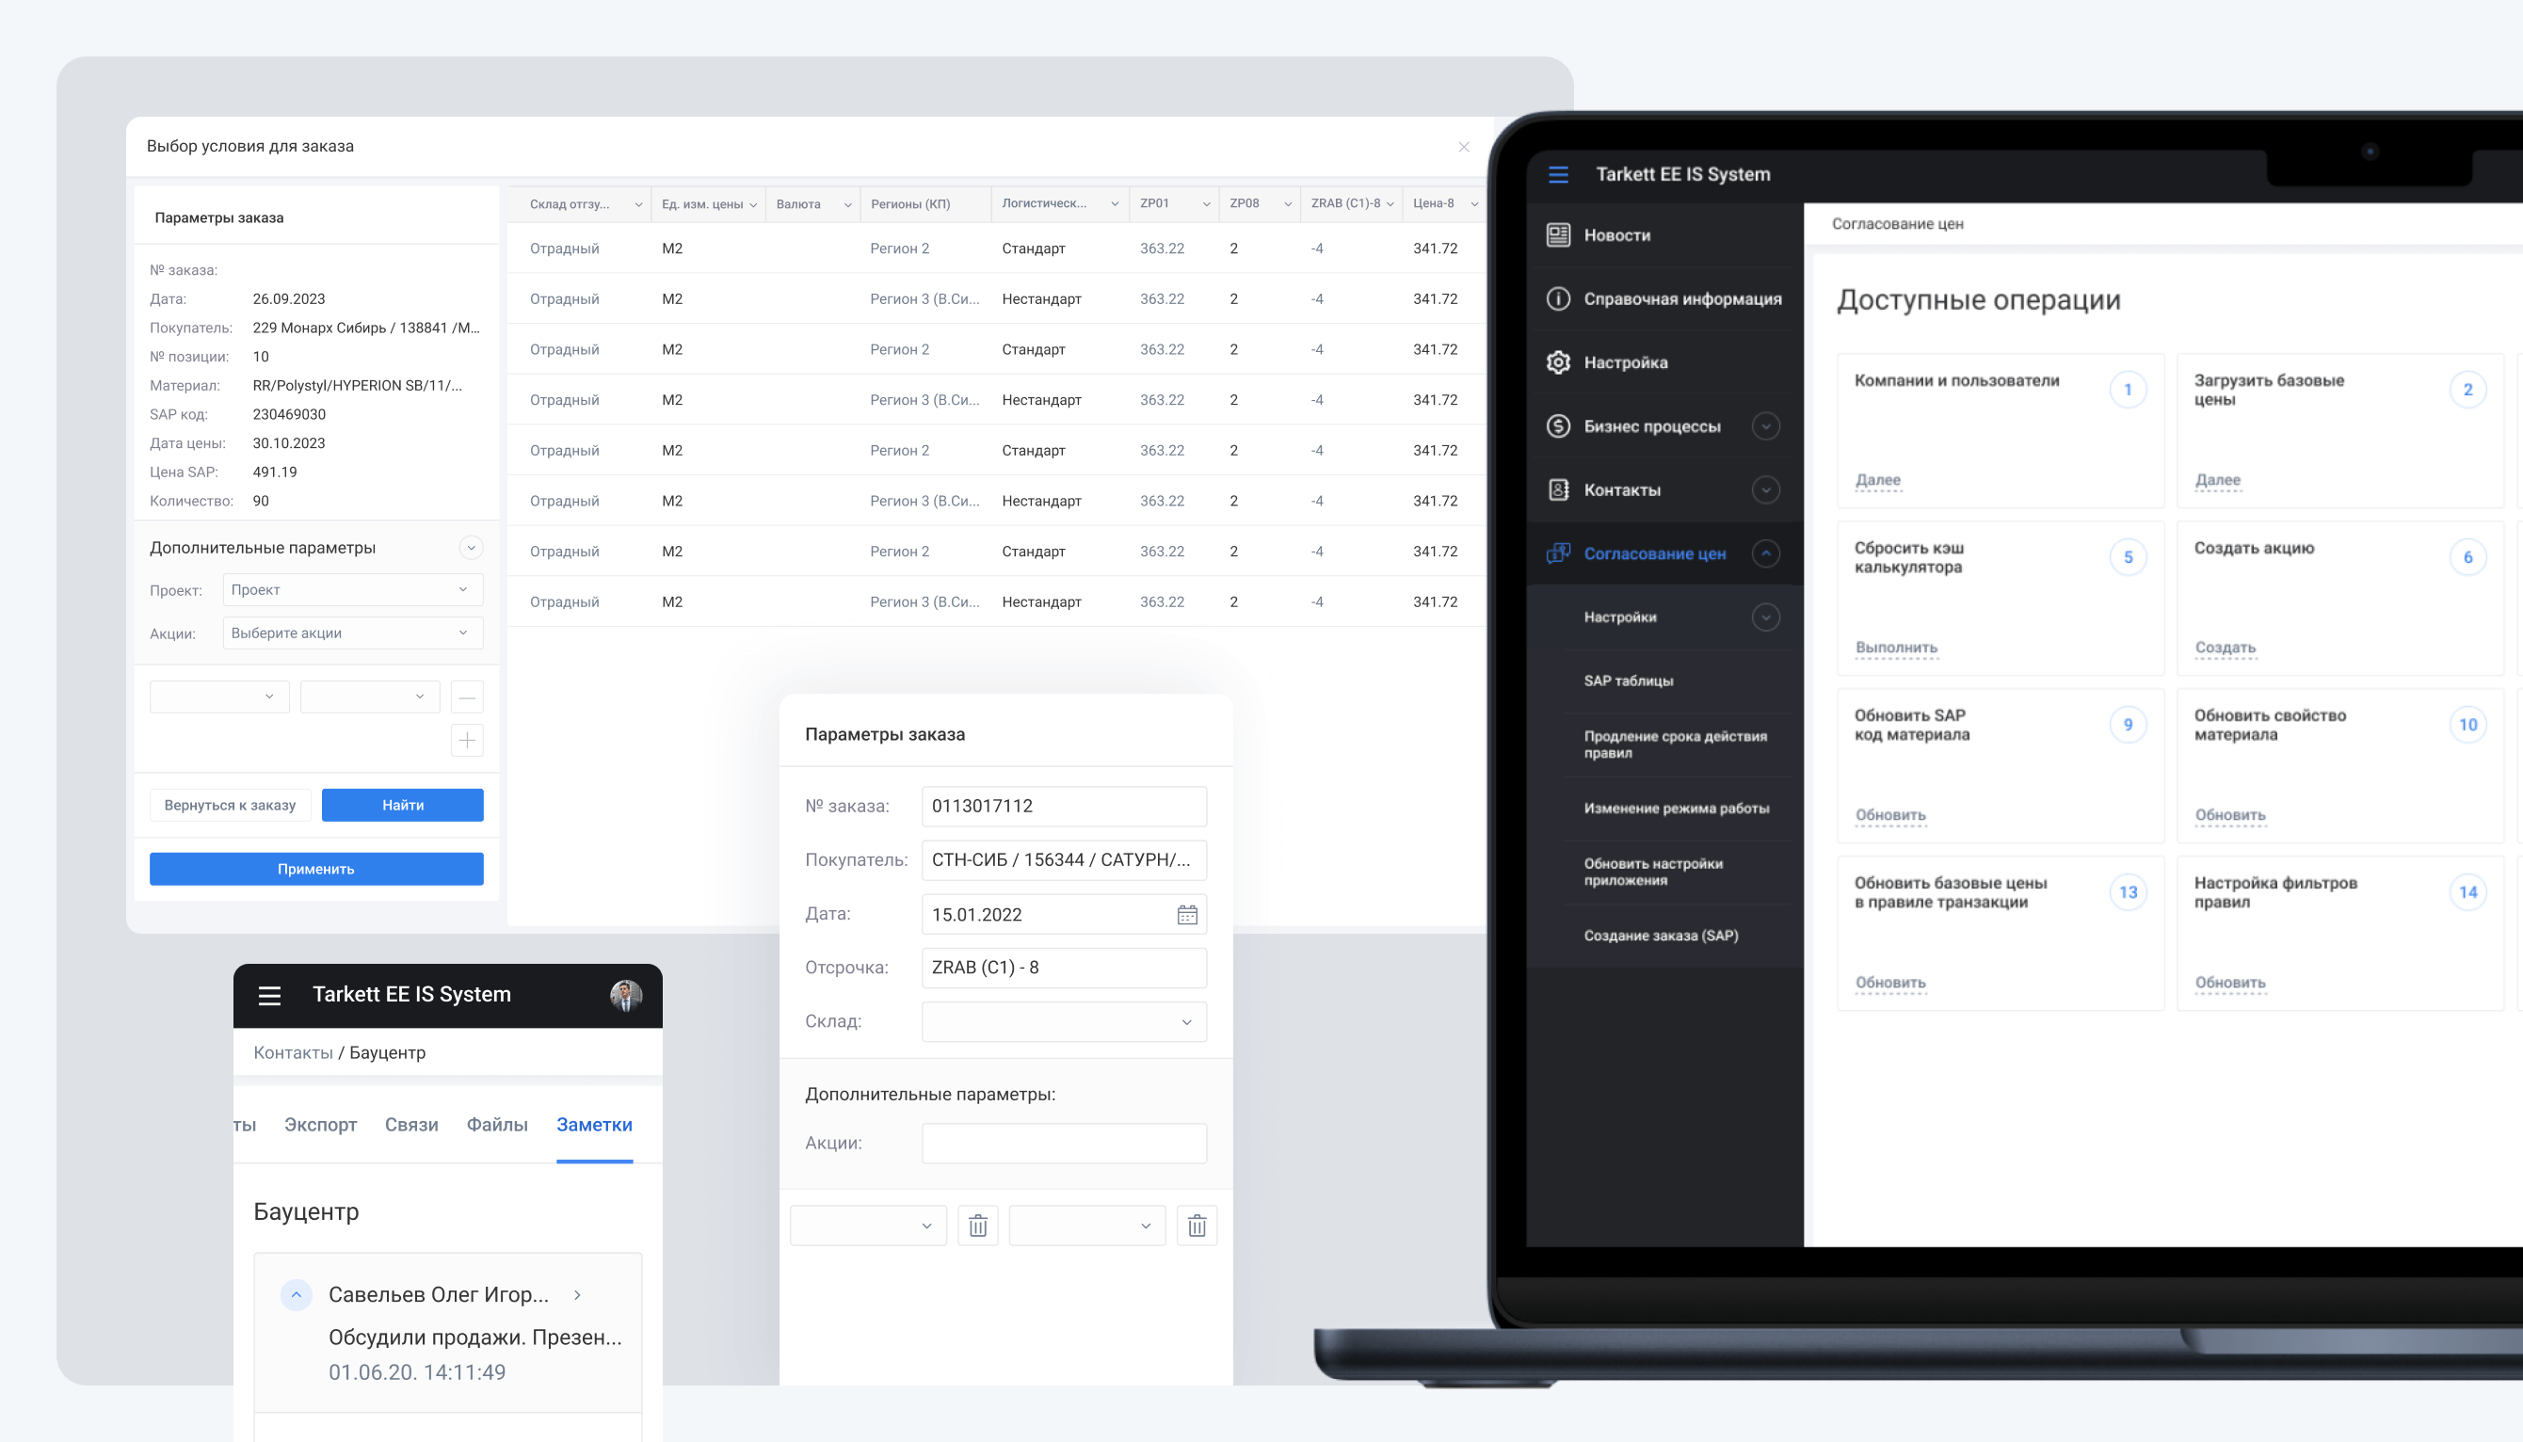Image resolution: width=2523 pixels, height=1442 pixels.
Task: Open the Склад dropdown field
Action: pos(1063,1022)
